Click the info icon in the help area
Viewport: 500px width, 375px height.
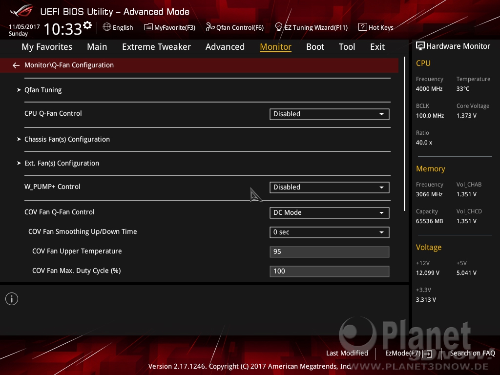12,299
